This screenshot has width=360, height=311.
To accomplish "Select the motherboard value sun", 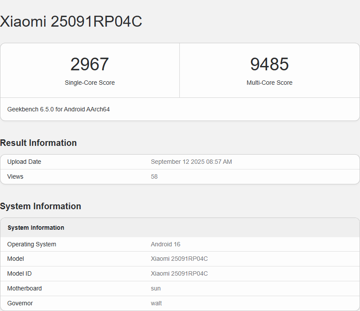I will coord(156,288).
